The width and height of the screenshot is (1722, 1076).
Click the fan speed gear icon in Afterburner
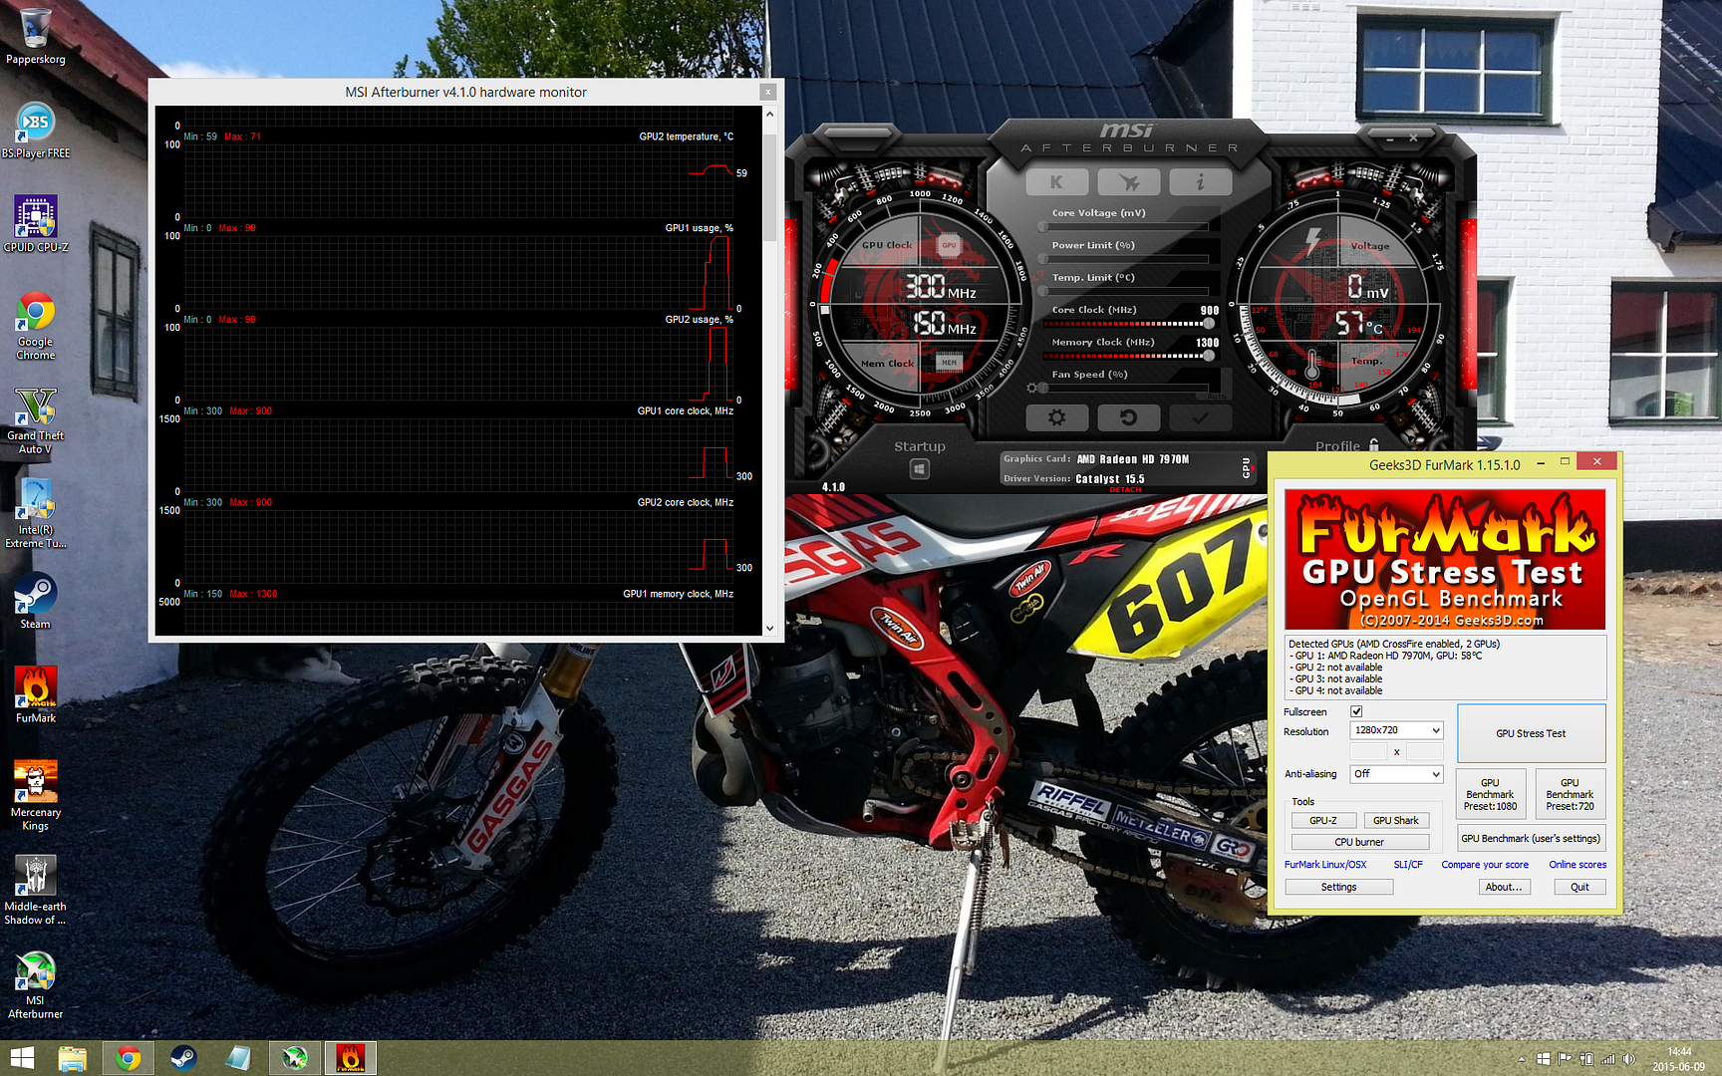point(1031,388)
